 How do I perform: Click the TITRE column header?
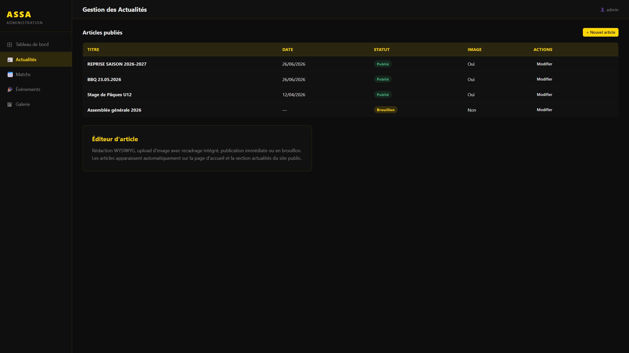click(93, 50)
